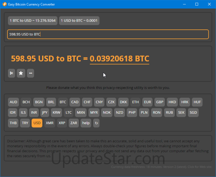Pick the NOK currency button

click(x=107, y=113)
